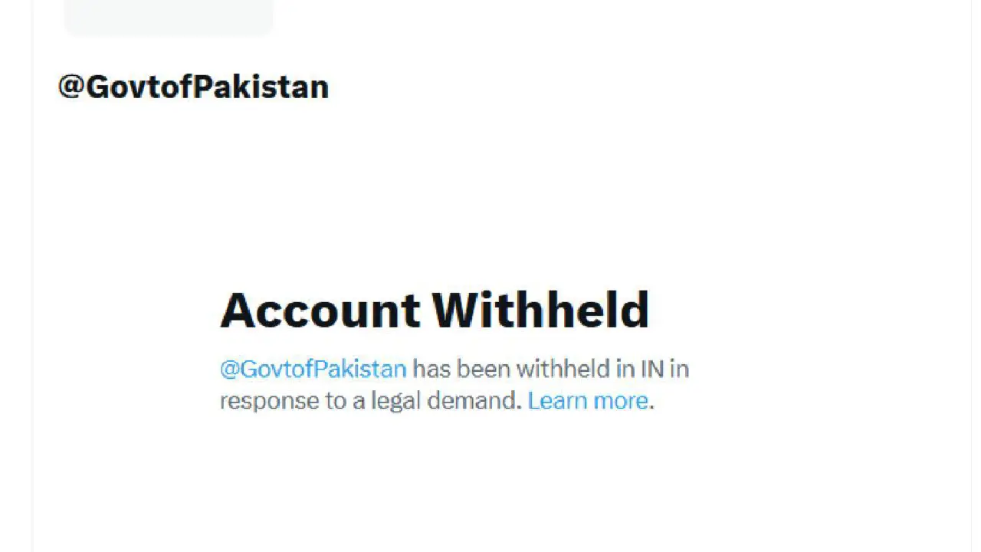
Task: Select the bold @GovtofPakistan profile handle
Action: coord(194,87)
